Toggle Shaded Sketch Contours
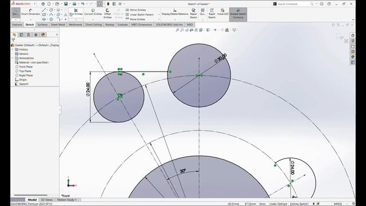Screen dimensions: 366x206 238,14
